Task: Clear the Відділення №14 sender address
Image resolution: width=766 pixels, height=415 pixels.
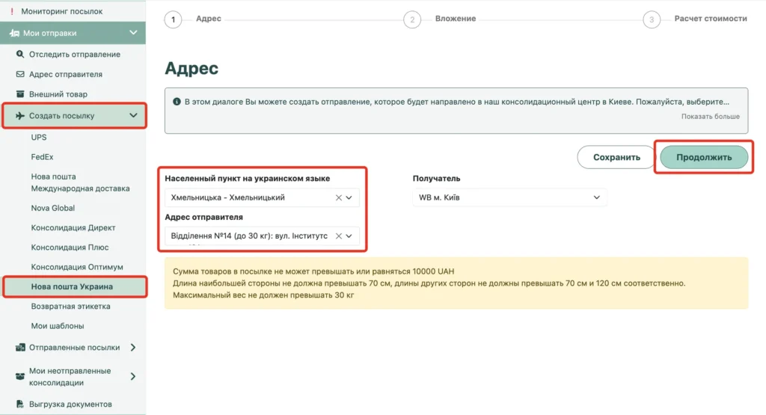Action: 339,236
